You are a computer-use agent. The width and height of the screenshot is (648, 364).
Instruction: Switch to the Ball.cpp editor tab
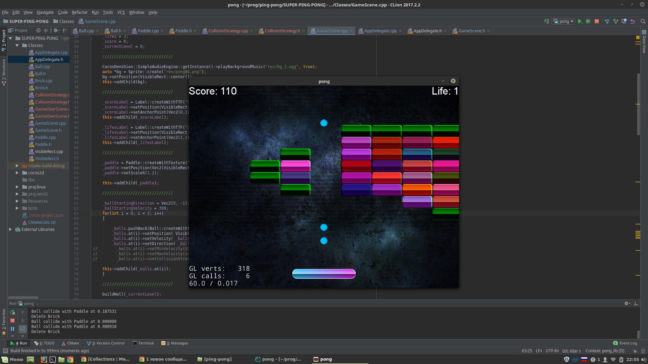(x=86, y=31)
